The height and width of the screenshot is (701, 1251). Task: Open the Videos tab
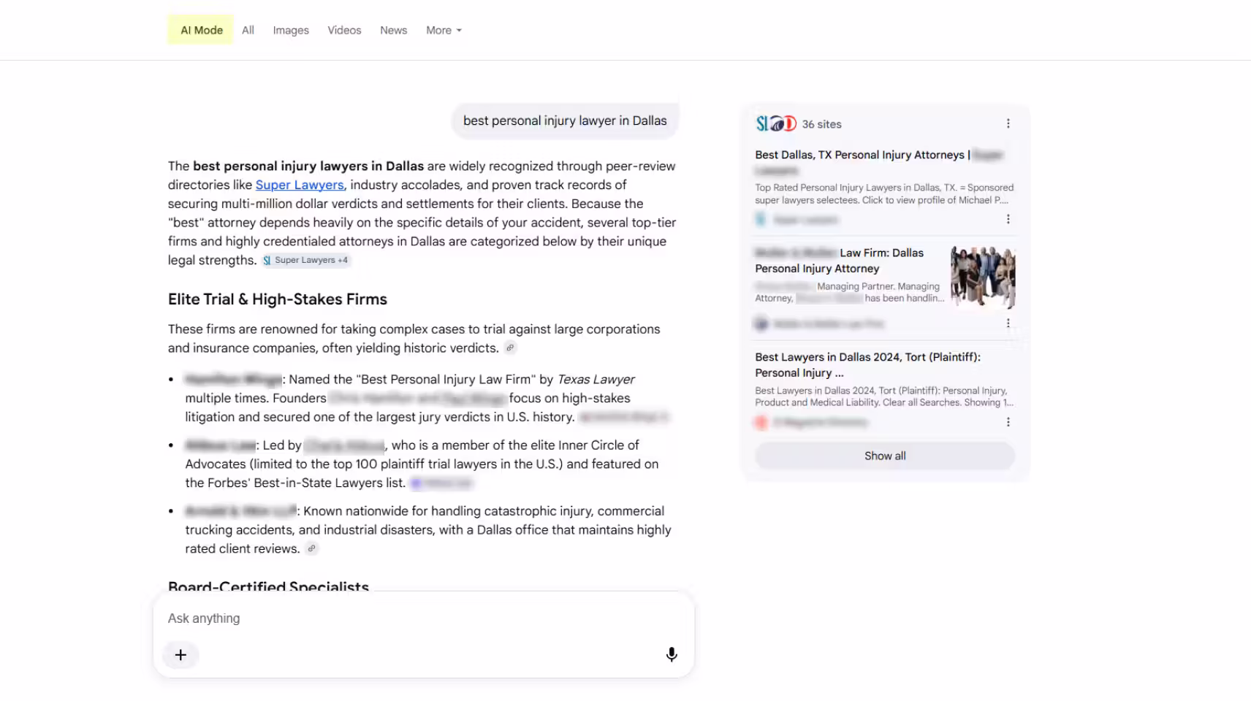pos(344,30)
